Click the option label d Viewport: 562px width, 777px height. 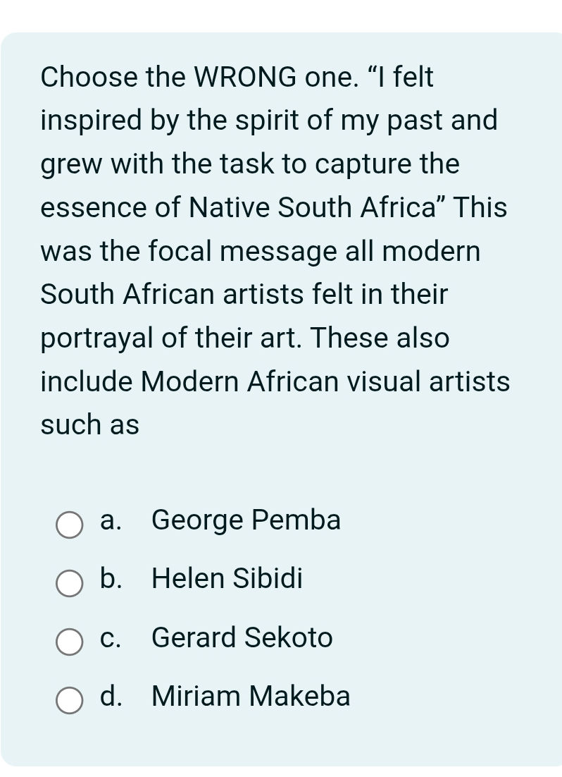tap(111, 697)
